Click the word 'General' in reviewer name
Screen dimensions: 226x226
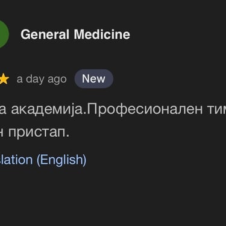[45, 34]
